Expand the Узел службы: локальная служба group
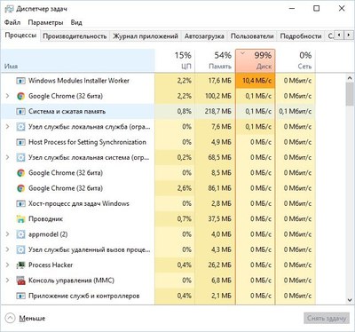 point(8,127)
